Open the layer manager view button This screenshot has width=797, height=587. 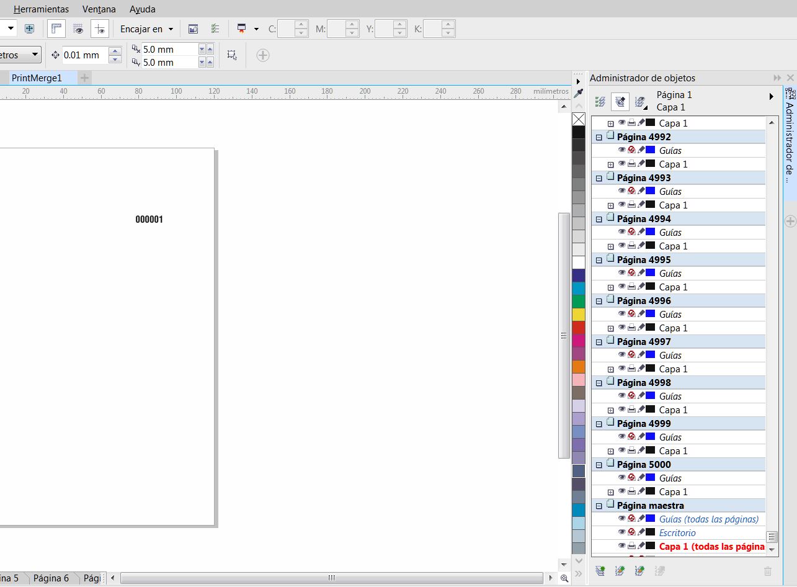(x=641, y=101)
